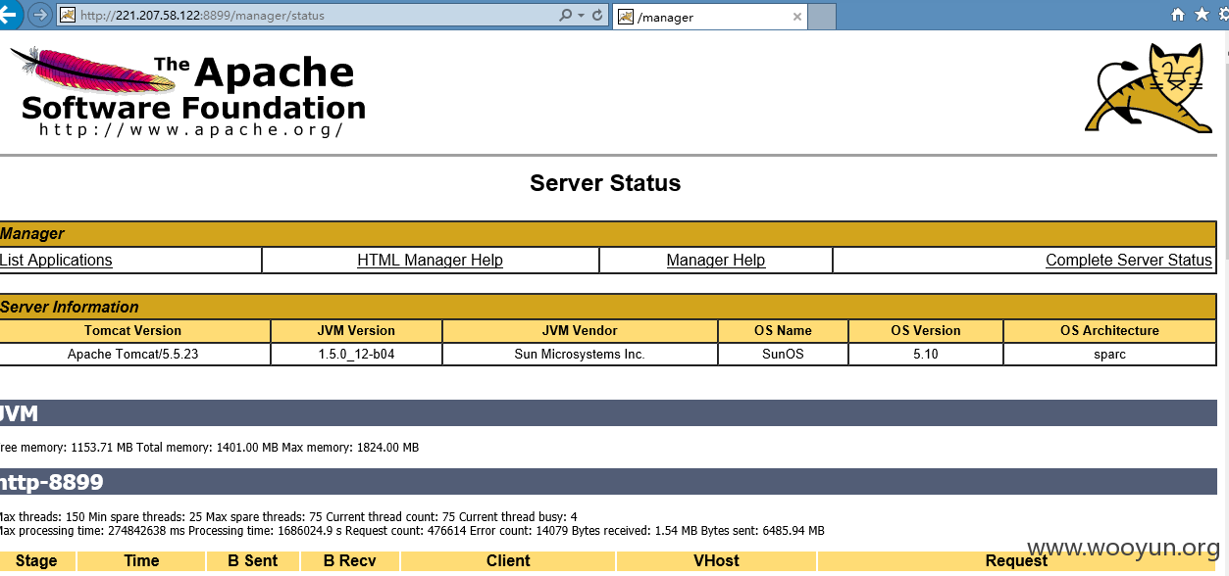This screenshot has height=576, width=1229.
Task: Go forward with the browser forward arrow
Action: 40,15
